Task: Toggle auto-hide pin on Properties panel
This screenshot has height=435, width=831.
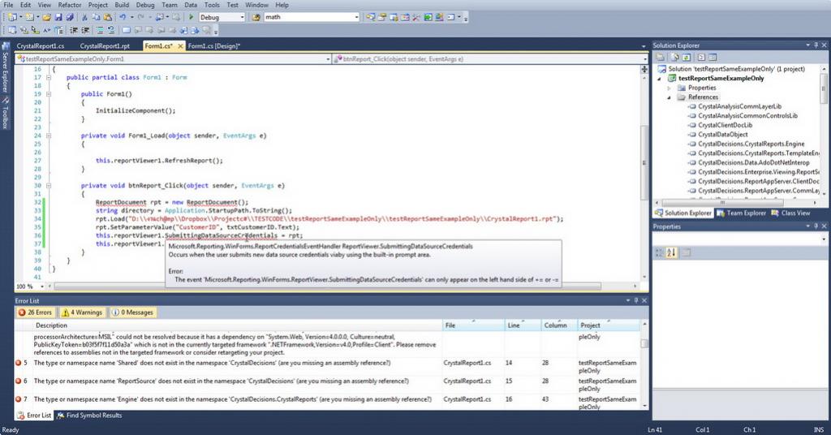Action: (816, 226)
